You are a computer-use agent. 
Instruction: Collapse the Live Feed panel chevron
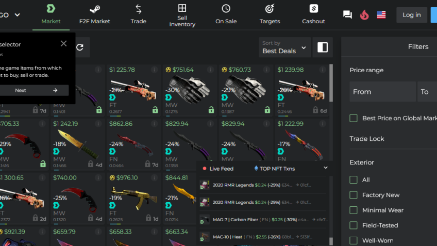point(326,168)
